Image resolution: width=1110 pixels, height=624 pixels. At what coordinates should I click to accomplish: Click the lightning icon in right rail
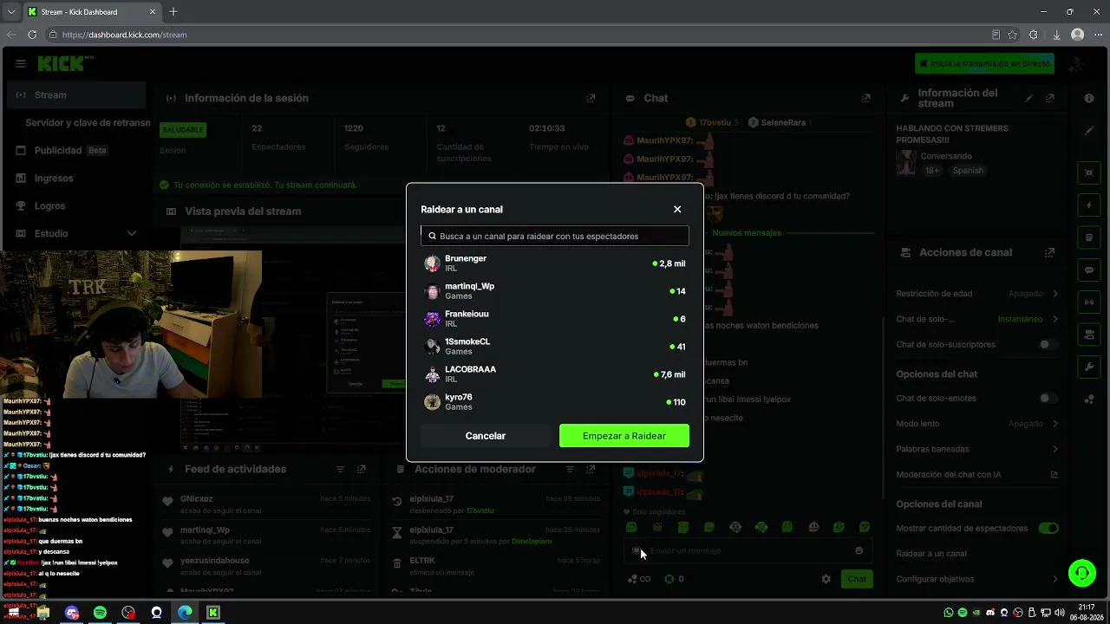[1089, 205]
